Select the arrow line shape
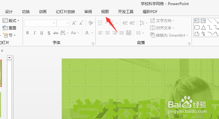 [x=216, y=21]
